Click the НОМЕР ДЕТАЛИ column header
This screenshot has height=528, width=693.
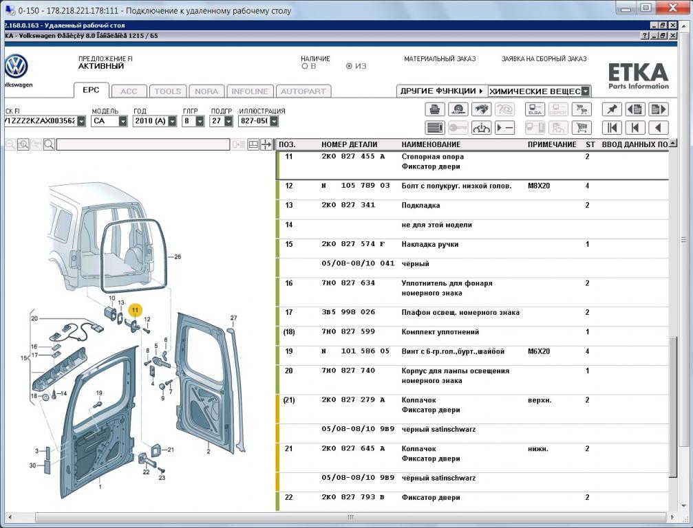[349, 144]
